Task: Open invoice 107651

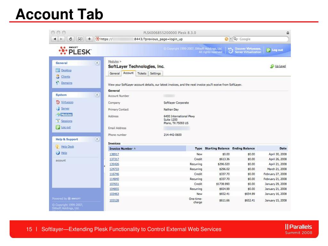Action: [114, 184]
